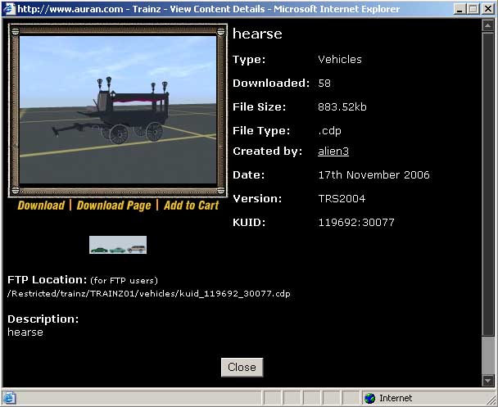Click the Internet zone status label
The height and width of the screenshot is (407, 498).
tap(396, 398)
